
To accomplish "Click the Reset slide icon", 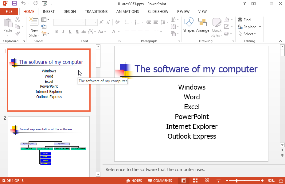I will point(44,27).
